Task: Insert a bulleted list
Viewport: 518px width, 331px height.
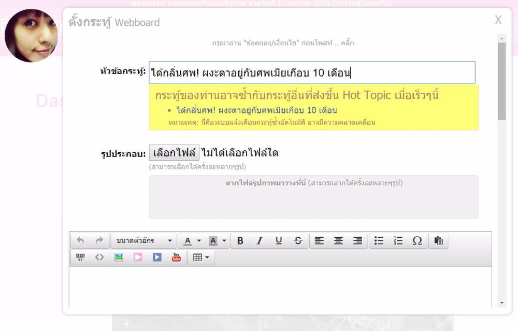Action: (379, 241)
